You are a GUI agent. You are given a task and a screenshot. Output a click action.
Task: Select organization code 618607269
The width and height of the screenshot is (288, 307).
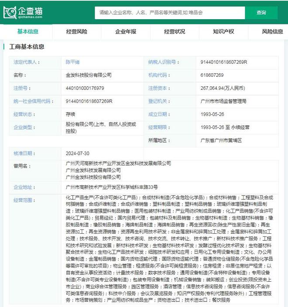pos(212,75)
